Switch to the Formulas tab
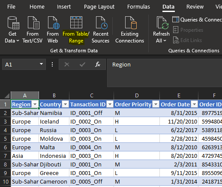The width and height of the screenshot is (222, 187). pos(138,7)
